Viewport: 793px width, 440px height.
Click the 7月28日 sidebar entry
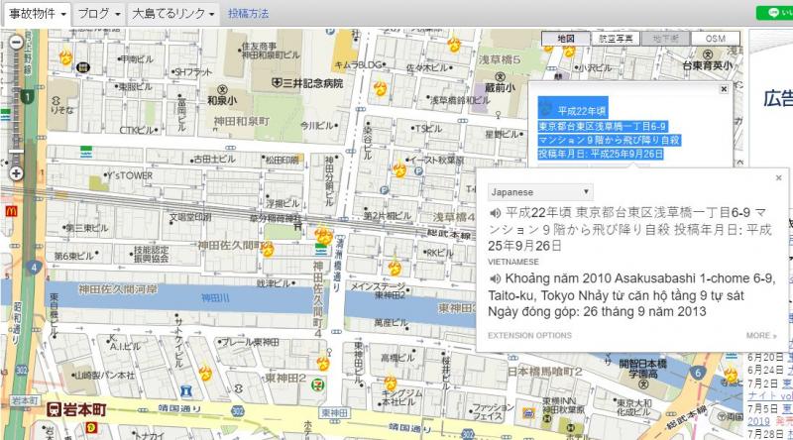(x=770, y=434)
